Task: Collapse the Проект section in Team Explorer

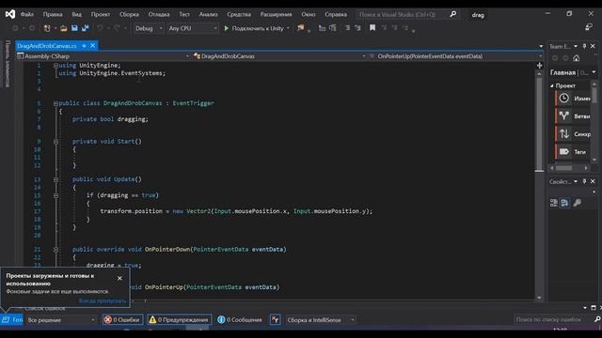Action: [x=552, y=85]
